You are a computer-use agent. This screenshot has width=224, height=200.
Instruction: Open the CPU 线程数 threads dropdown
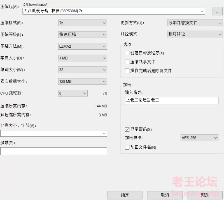pos(73,93)
